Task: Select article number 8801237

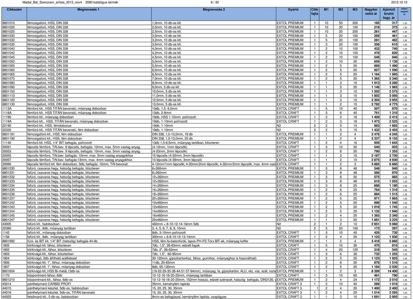Action: pyautogui.click(x=9, y=198)
